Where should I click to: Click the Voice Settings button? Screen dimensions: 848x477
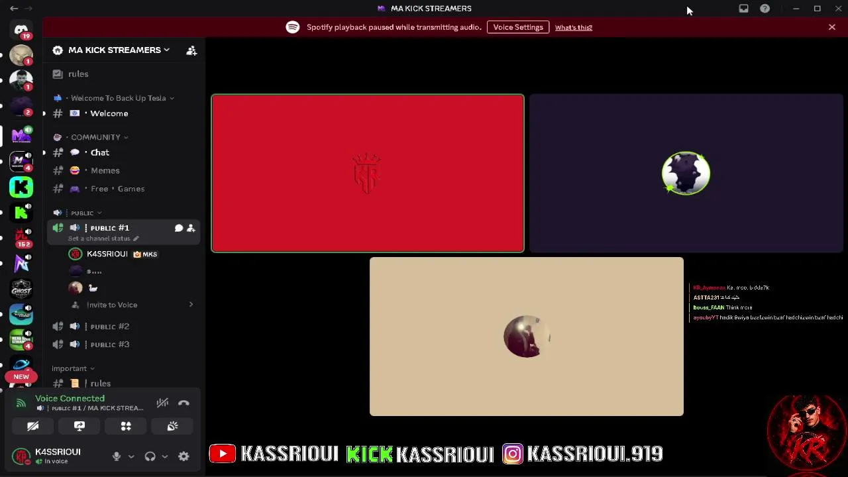pos(518,27)
